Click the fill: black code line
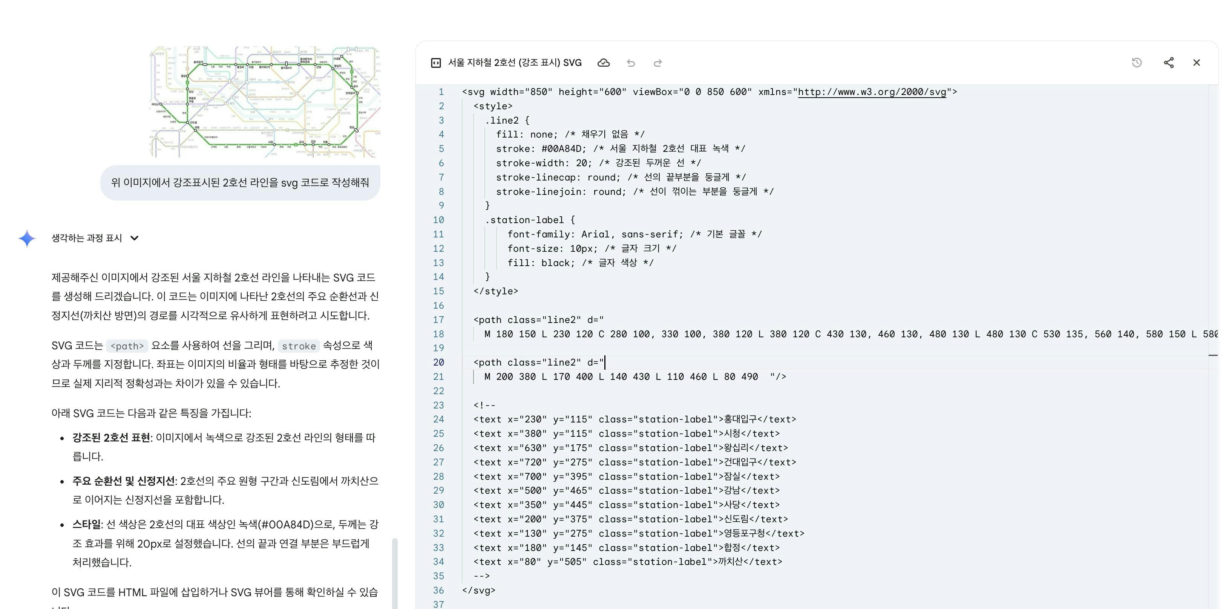Viewport: 1226px width, 609px height. tap(581, 263)
